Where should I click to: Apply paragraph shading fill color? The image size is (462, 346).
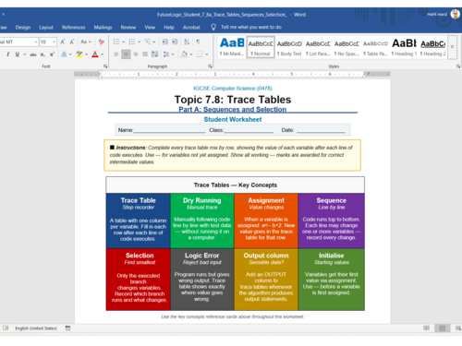[184, 54]
